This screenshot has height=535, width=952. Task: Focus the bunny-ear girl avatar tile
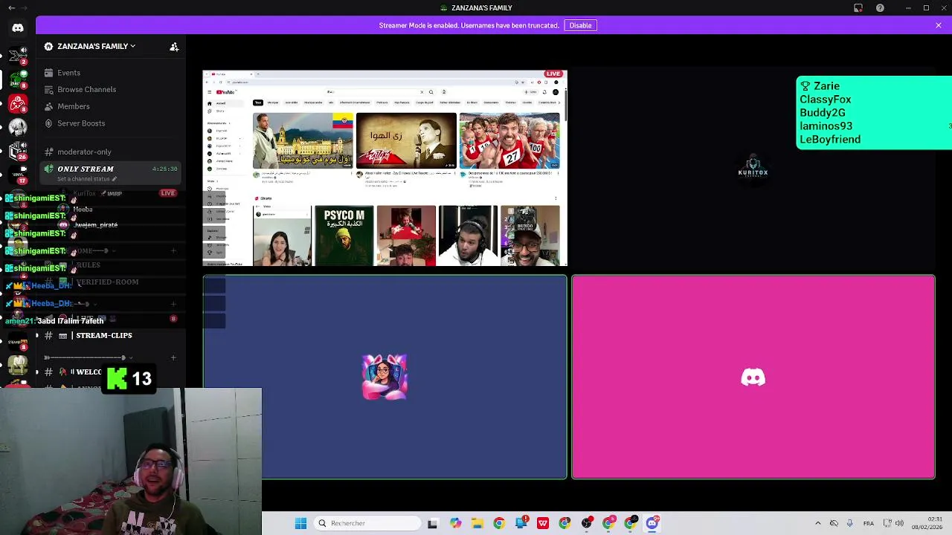point(385,377)
